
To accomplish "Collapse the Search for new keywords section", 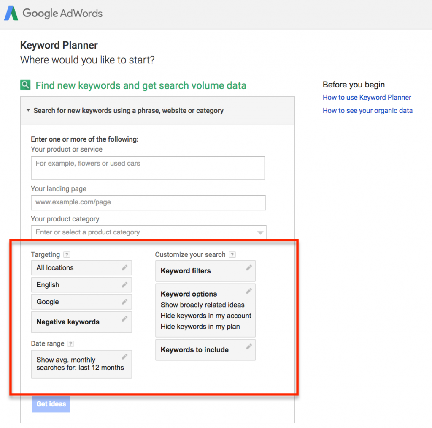I will [28, 110].
